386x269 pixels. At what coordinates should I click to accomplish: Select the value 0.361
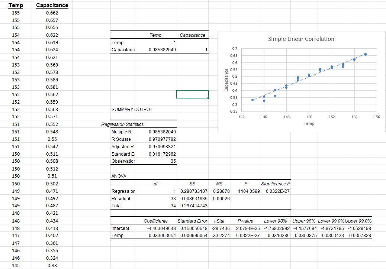point(52,243)
